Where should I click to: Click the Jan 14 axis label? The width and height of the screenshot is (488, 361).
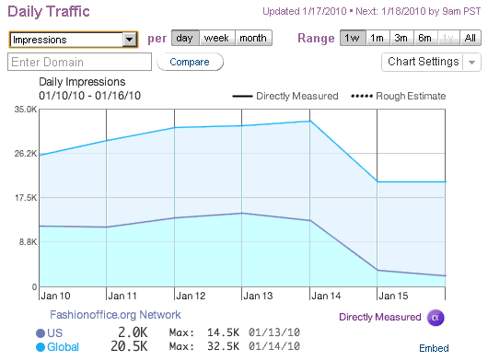point(326,296)
